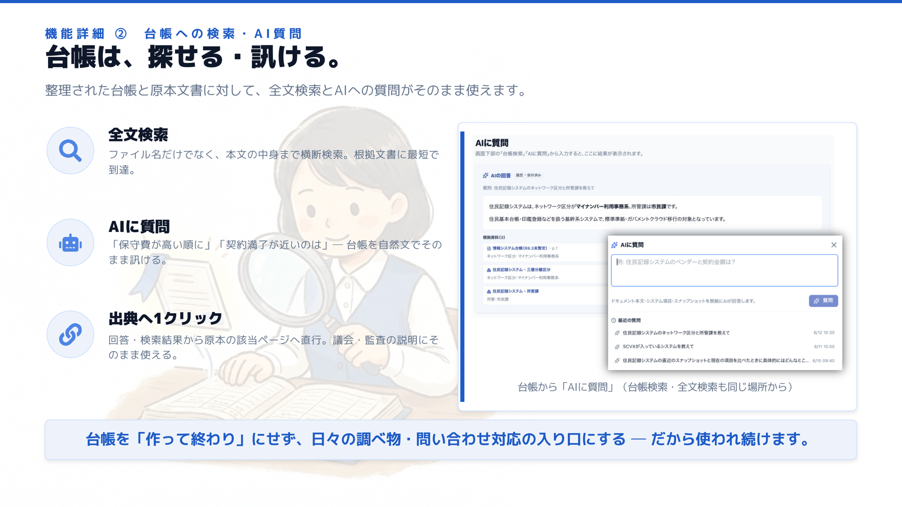This screenshot has height=507, width=902.
Task: Click the timestamp 6/11 15:05
Action: pos(824,347)
